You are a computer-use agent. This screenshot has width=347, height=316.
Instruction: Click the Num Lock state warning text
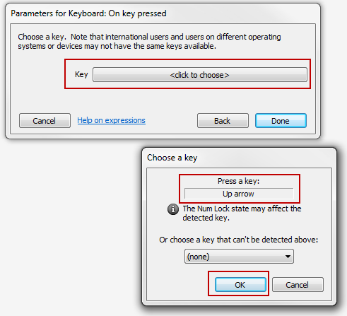tap(242, 213)
